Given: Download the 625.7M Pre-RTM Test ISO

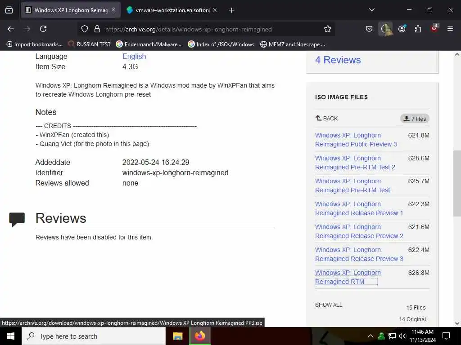Looking at the screenshot, I should [x=352, y=186].
